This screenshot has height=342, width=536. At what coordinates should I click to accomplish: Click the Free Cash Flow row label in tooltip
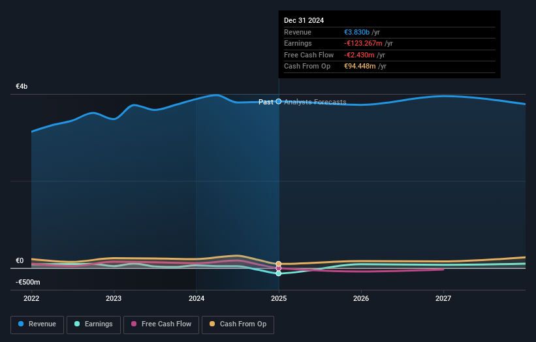309,55
